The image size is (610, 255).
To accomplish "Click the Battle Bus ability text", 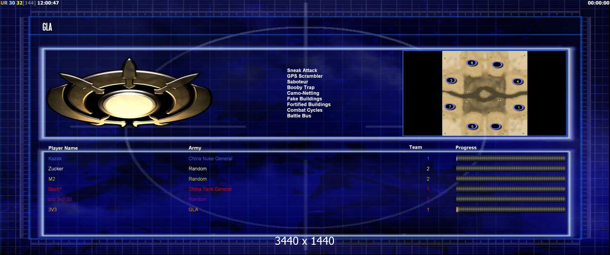I will point(299,116).
